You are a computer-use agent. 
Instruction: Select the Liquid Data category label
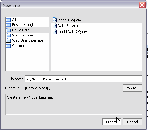tap(21, 30)
